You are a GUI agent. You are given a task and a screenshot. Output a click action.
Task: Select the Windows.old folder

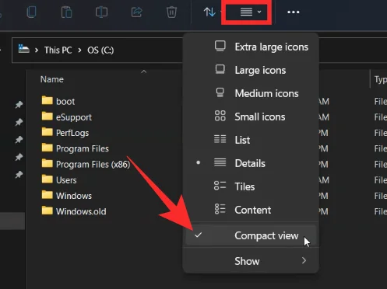(x=81, y=211)
